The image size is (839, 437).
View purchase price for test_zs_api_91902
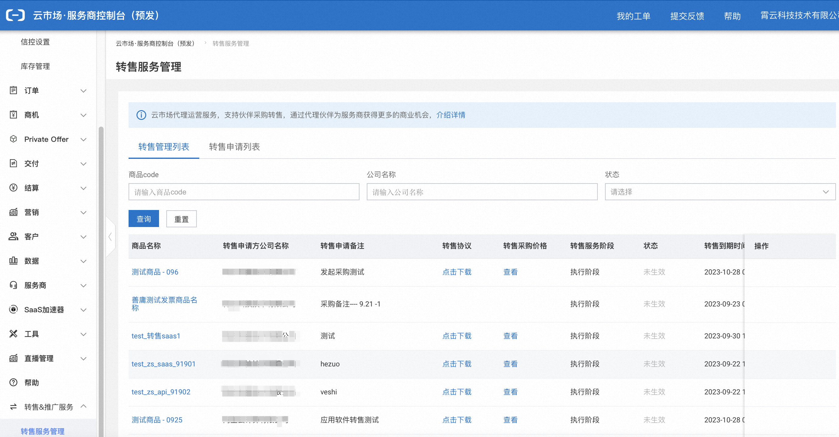[510, 392]
